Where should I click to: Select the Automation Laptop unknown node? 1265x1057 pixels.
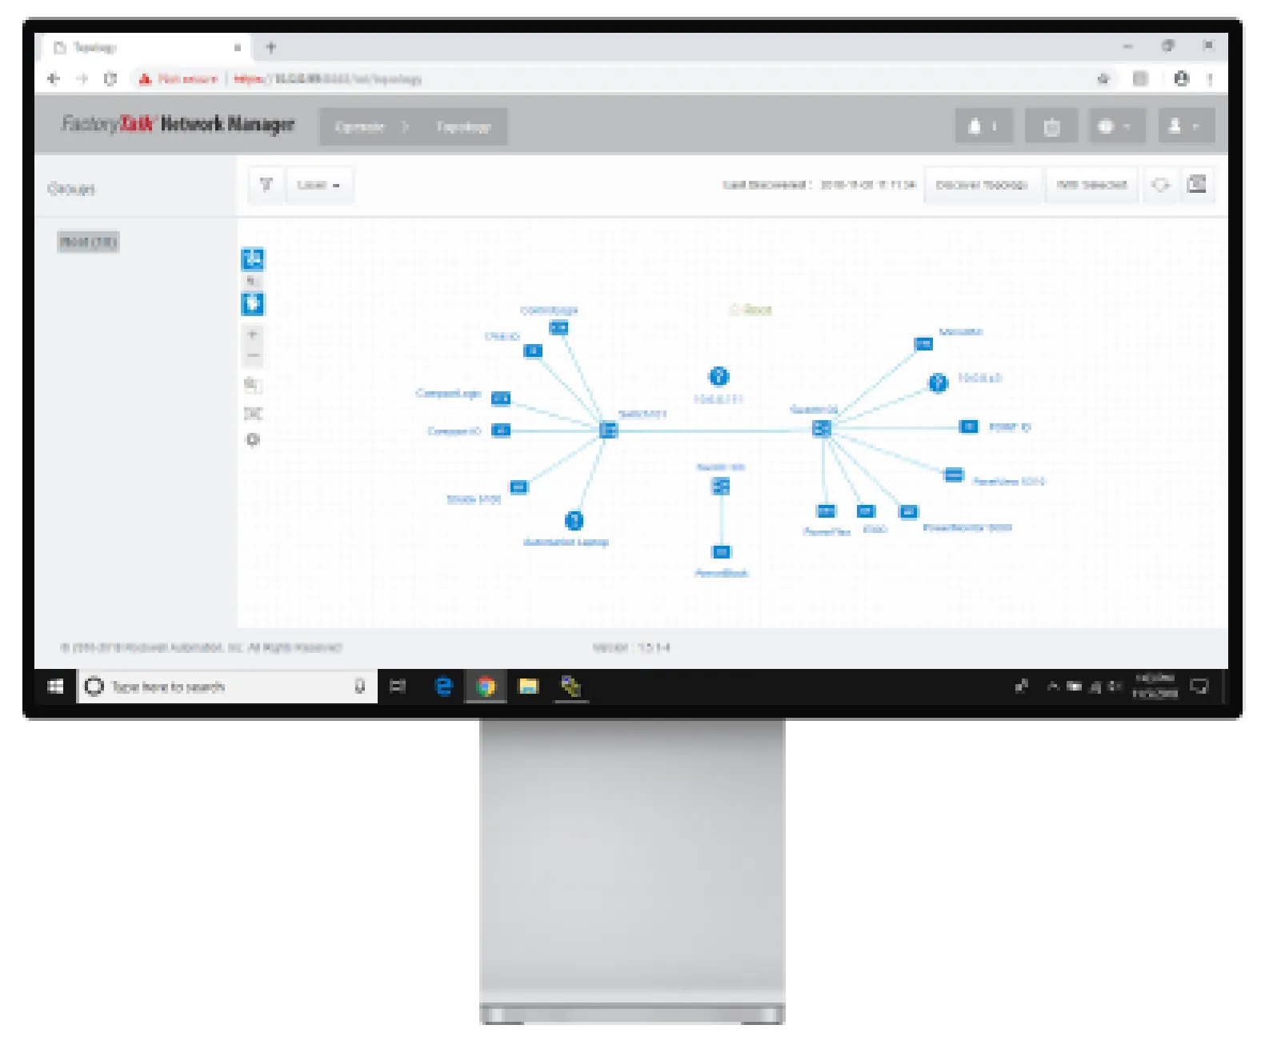pyautogui.click(x=574, y=521)
